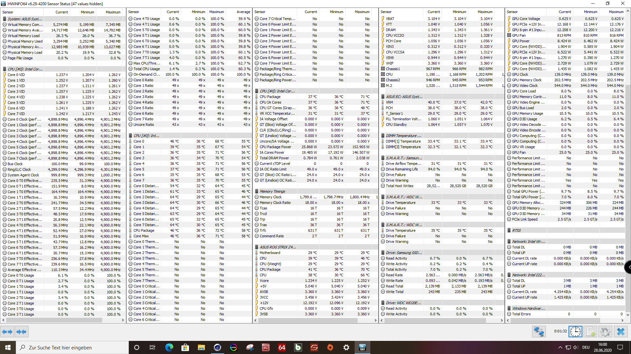Open the remote network monitoring icon
This screenshot has height=354, width=631.
539,332
